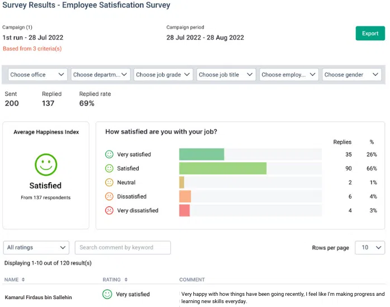
Task: Click the large Average Happiness smiley icon
Action: (46, 164)
